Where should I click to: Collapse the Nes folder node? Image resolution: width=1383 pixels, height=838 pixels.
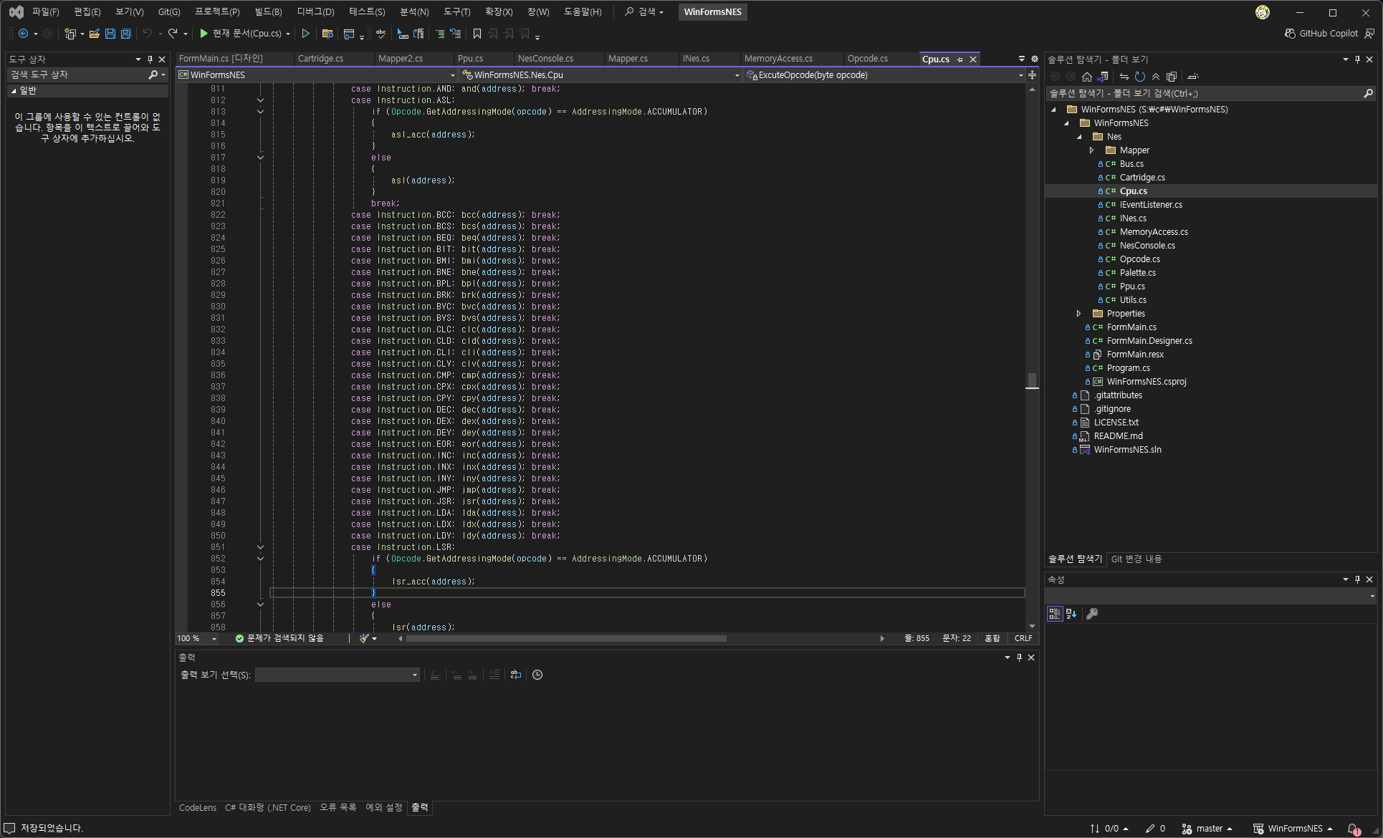click(1079, 137)
